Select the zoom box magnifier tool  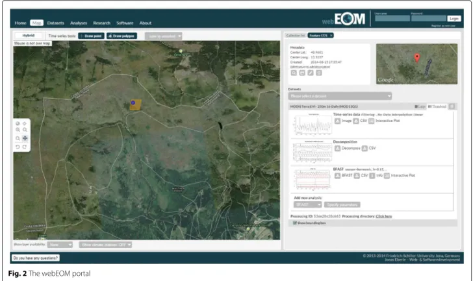coord(18,138)
